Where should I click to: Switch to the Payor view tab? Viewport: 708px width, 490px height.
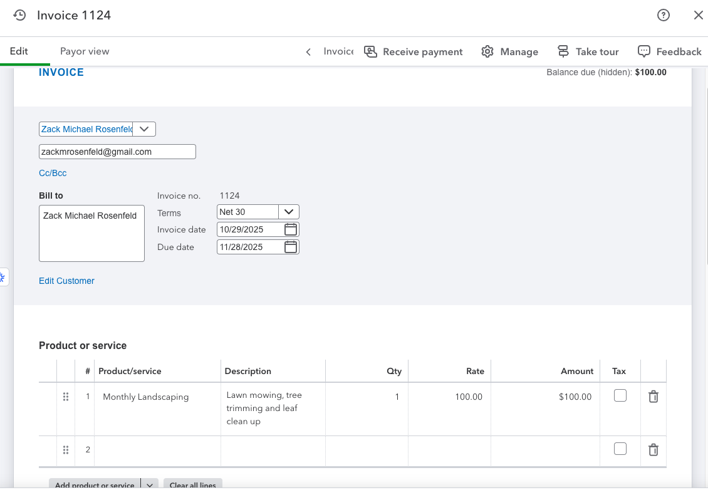point(85,51)
